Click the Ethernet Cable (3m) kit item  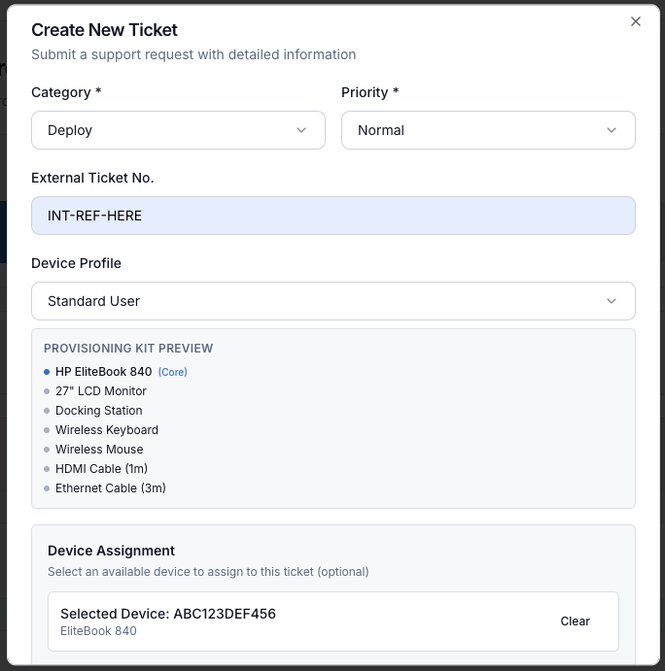click(111, 488)
